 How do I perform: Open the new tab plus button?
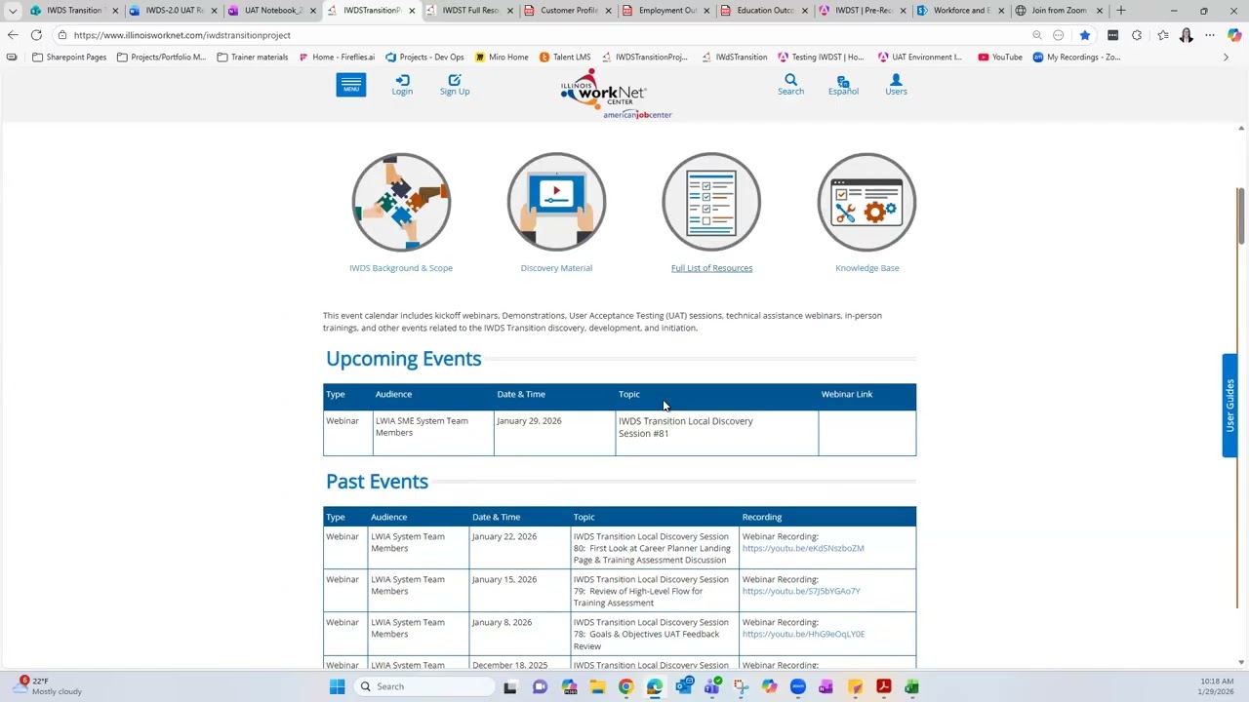click(x=1120, y=11)
